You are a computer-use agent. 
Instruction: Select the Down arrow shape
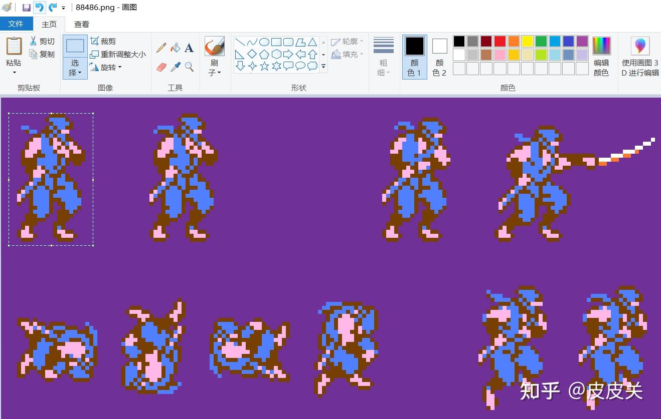click(240, 66)
